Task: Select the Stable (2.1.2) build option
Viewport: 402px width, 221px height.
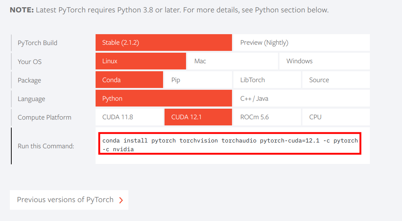Action: click(x=163, y=43)
